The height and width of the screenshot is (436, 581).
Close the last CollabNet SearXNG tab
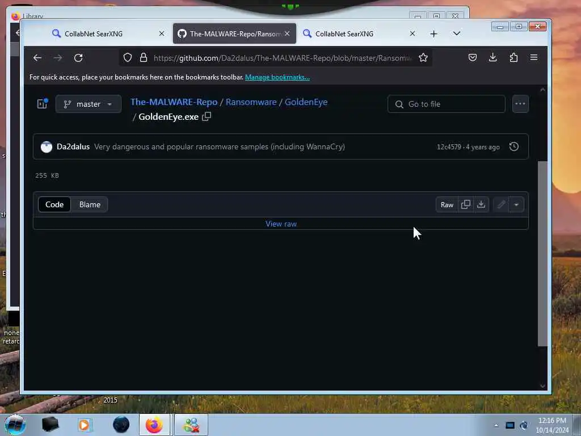pyautogui.click(x=412, y=33)
